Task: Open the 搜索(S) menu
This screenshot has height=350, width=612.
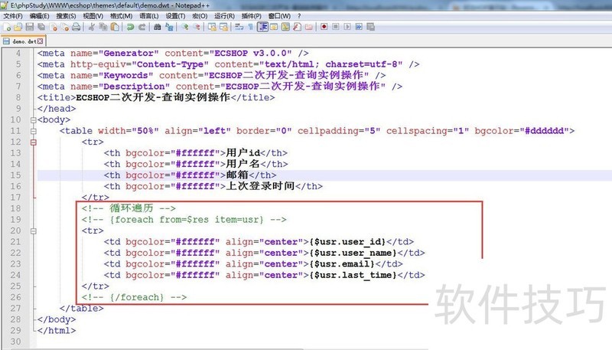Action: tap(66, 15)
